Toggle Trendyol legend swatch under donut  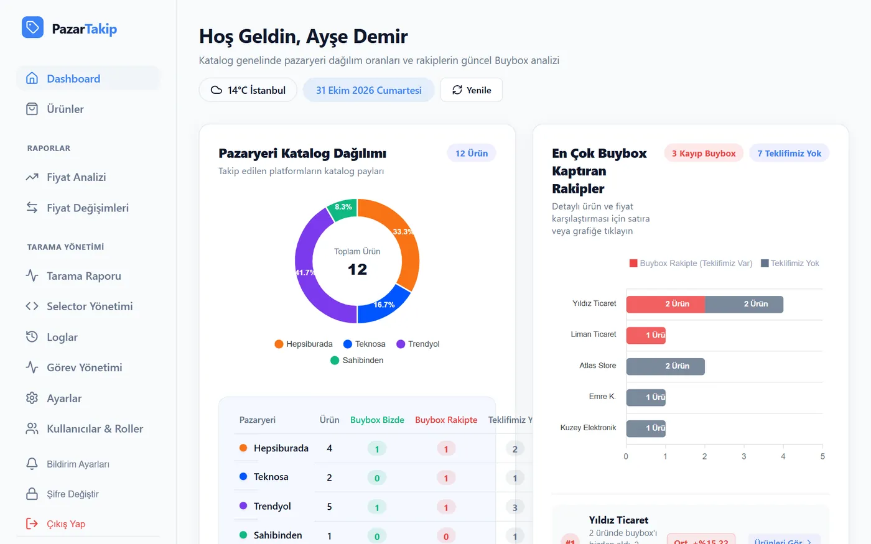pyautogui.click(x=401, y=344)
